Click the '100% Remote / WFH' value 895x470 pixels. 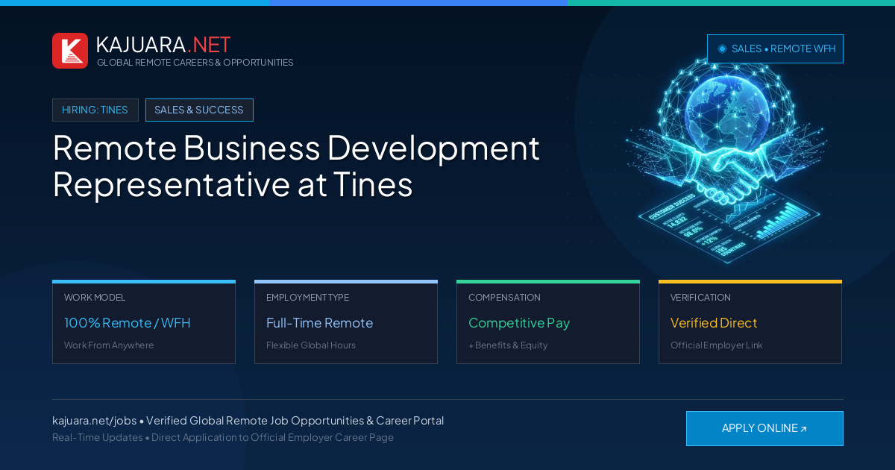click(128, 323)
